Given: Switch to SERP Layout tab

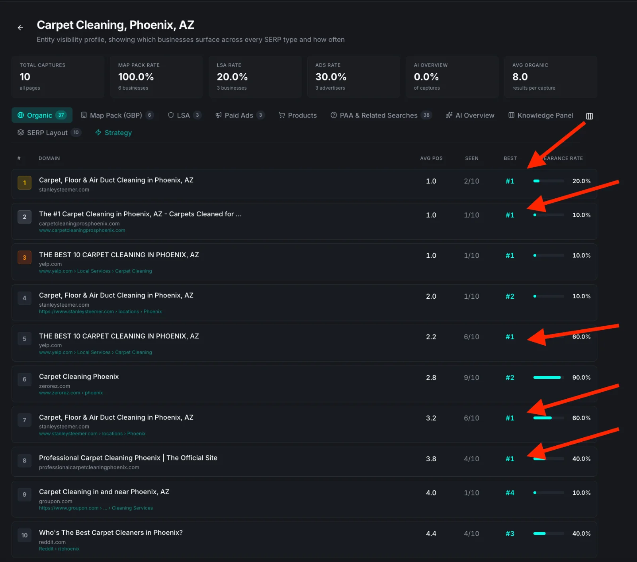Looking at the screenshot, I should [49, 132].
